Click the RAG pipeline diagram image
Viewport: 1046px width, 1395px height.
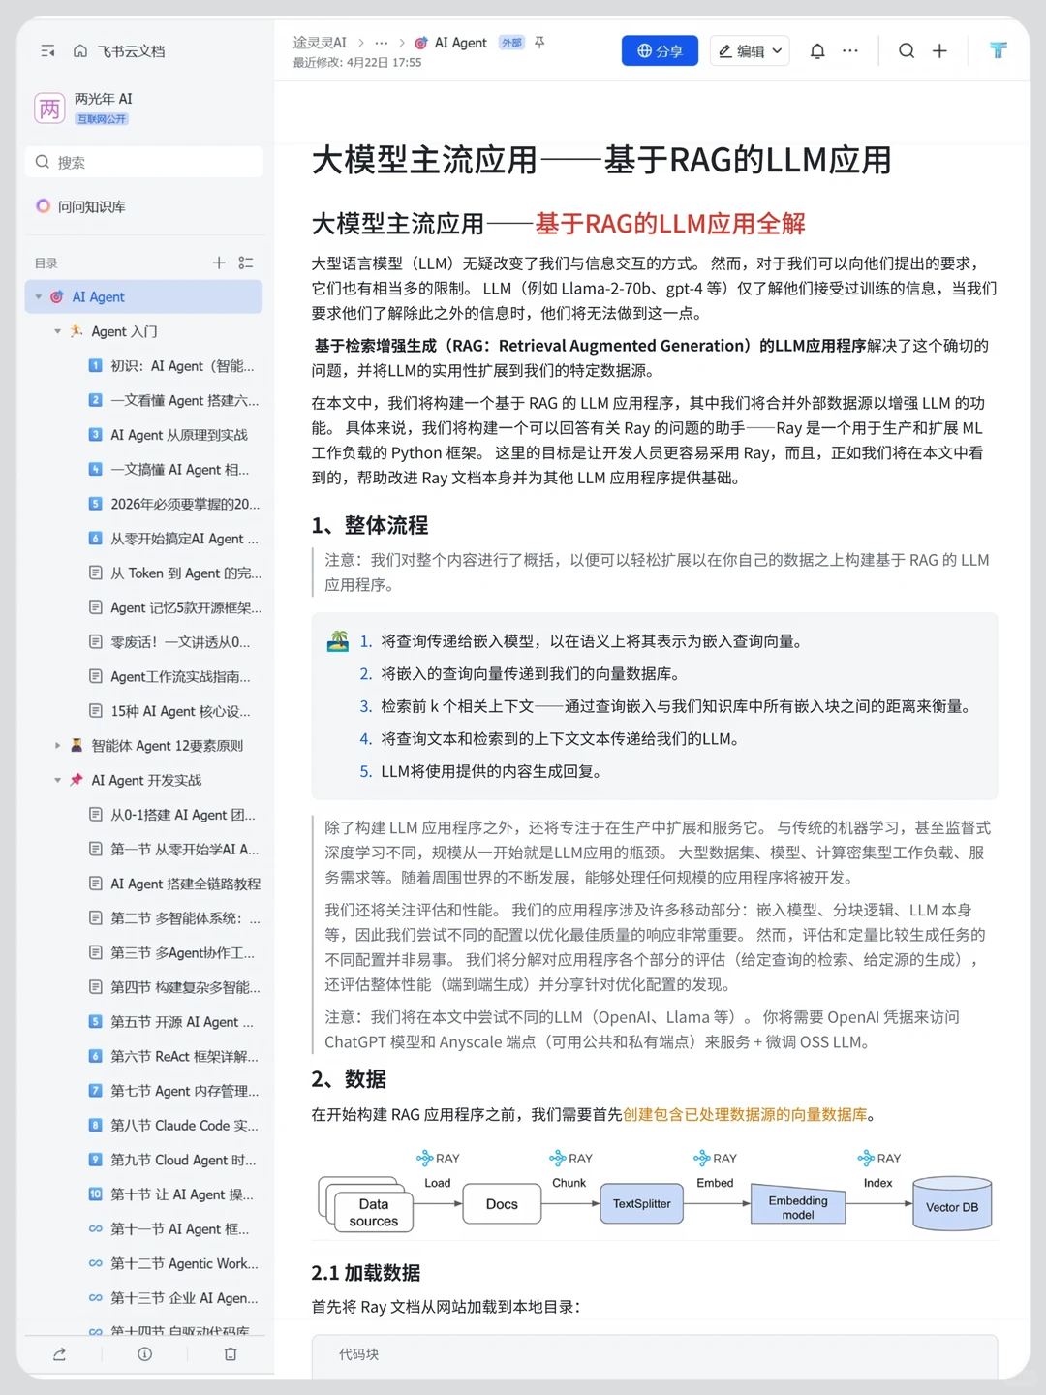[x=655, y=1191]
